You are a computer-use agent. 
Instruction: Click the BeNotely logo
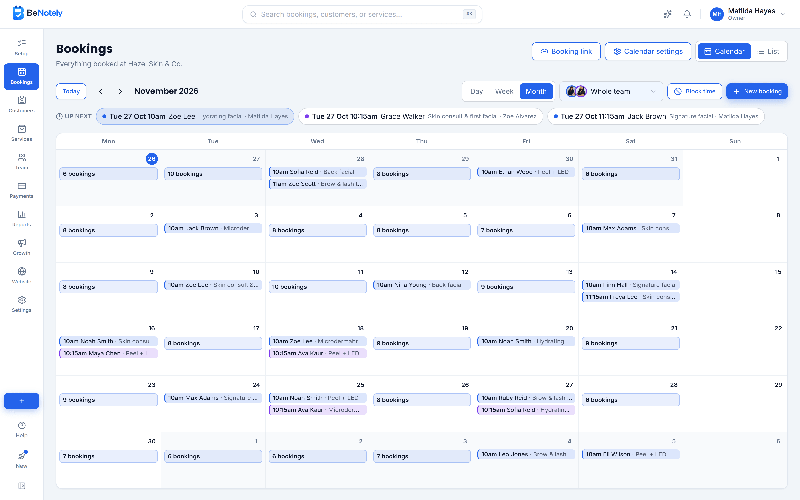(37, 13)
